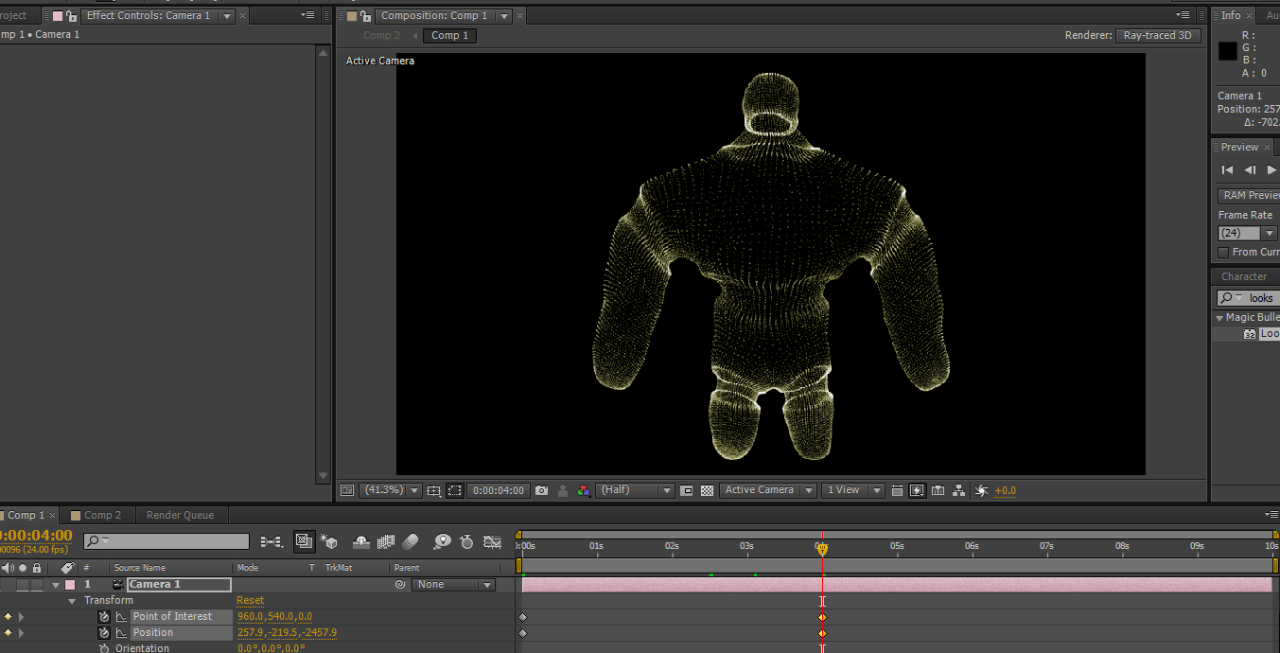1280x653 pixels.
Task: Open the Active Camera view dropdown
Action: click(768, 490)
